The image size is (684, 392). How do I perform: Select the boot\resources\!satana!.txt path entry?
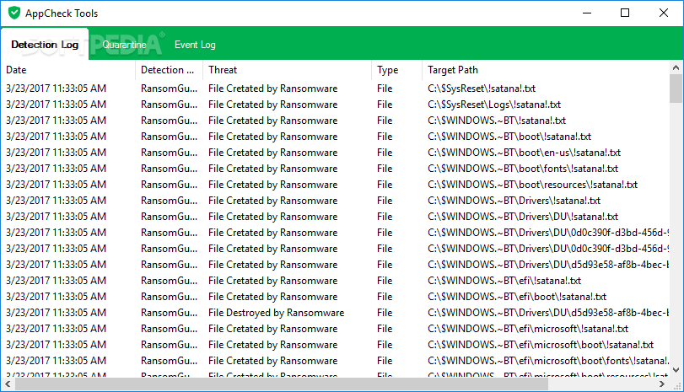click(x=533, y=185)
